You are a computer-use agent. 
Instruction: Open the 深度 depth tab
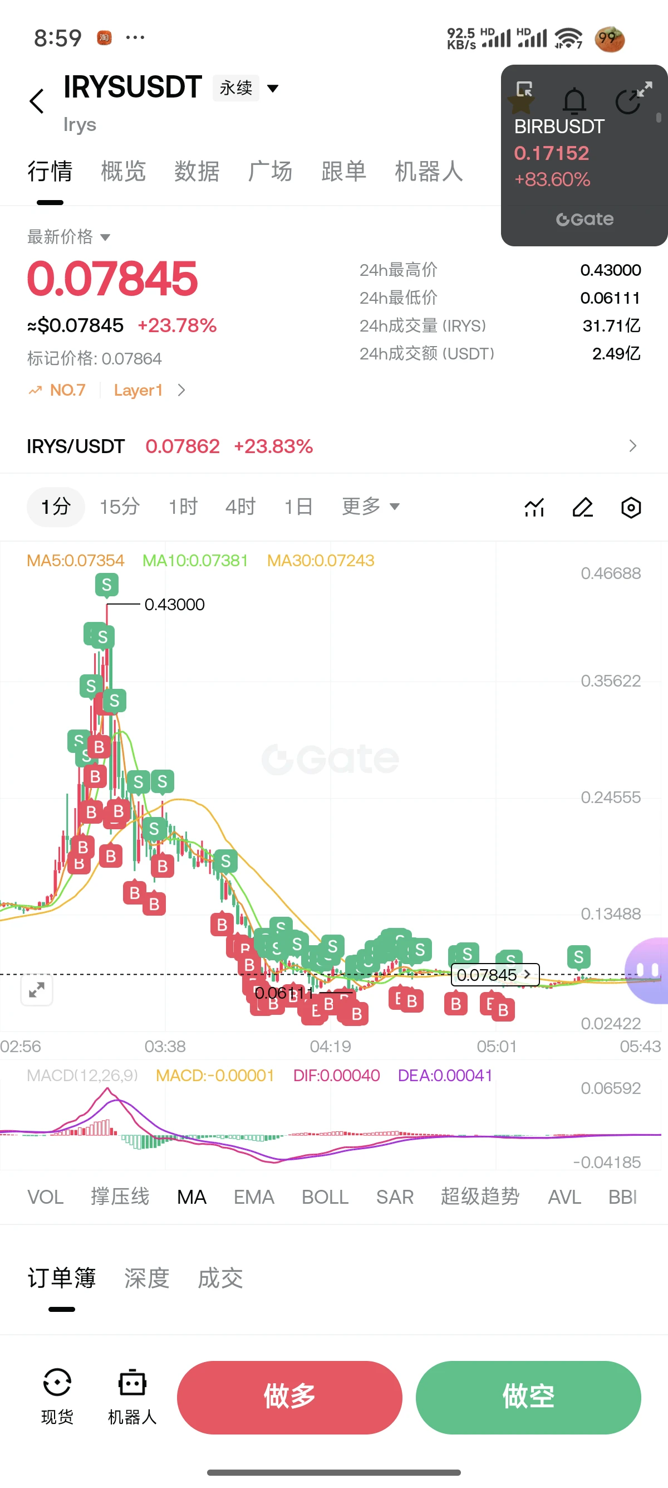146,1278
